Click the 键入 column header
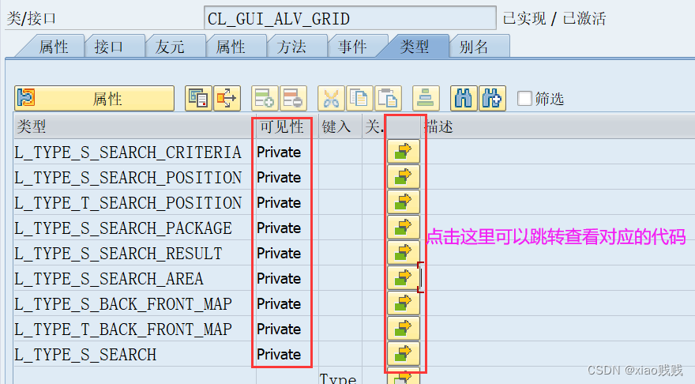The image size is (695, 384). click(x=340, y=126)
